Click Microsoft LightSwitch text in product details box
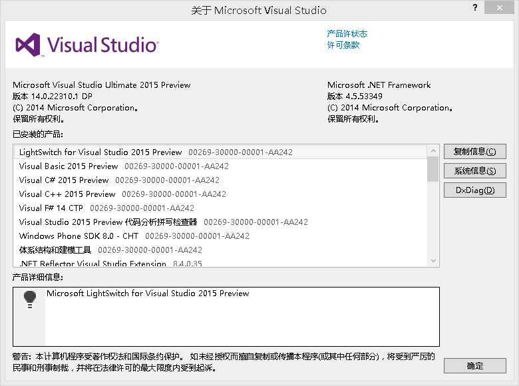519x386 pixels. click(x=148, y=293)
